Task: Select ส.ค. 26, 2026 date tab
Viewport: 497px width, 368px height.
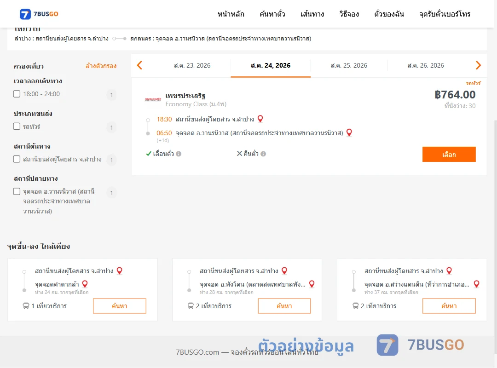Action: (x=426, y=66)
